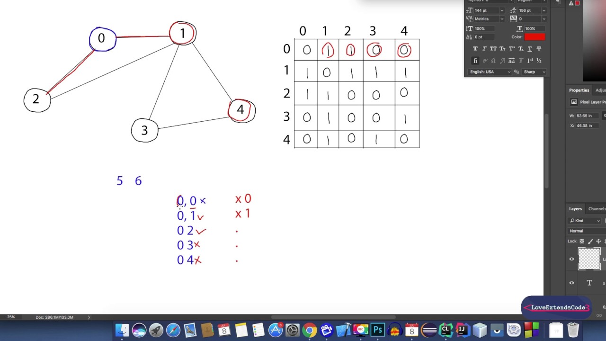Apply Small Caps text style
The width and height of the screenshot is (606, 341).
coord(502,49)
